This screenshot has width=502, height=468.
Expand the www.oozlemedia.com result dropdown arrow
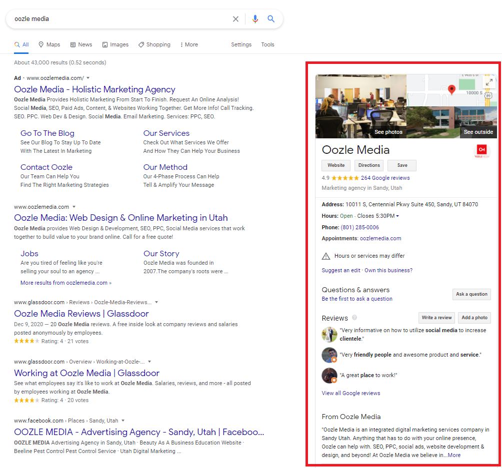(x=74, y=207)
